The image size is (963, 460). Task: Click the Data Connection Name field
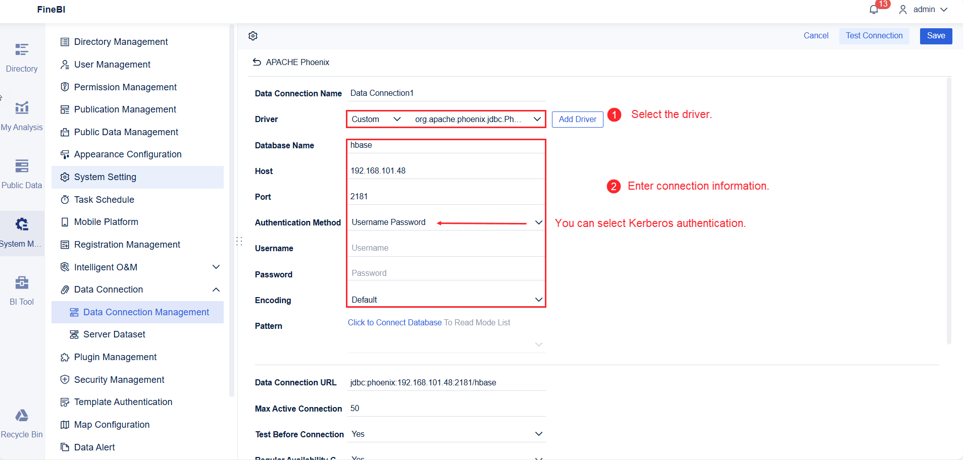(x=447, y=93)
